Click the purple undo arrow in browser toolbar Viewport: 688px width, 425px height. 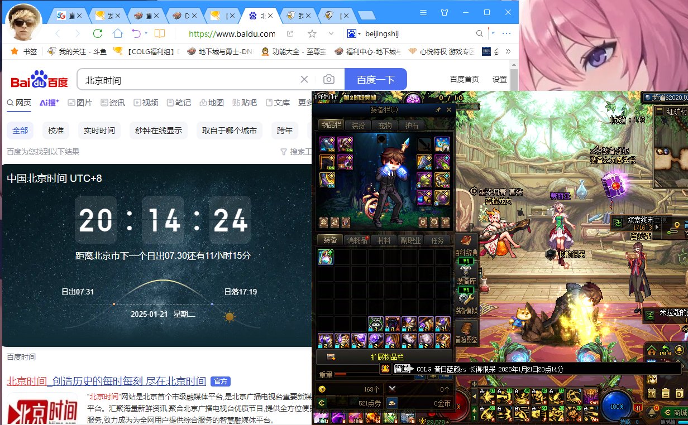[x=136, y=33]
